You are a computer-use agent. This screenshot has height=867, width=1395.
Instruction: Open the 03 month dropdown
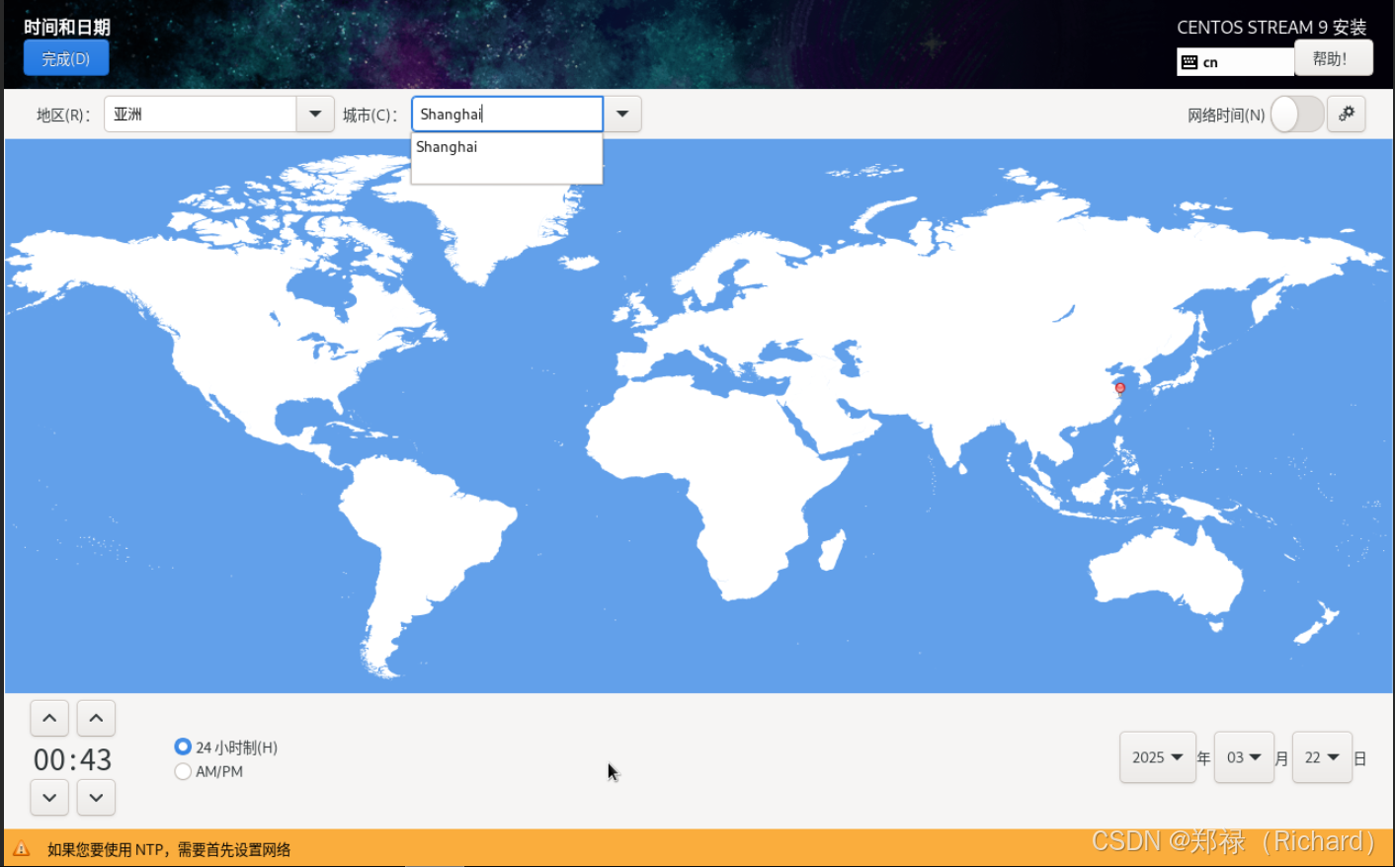click(x=1244, y=757)
